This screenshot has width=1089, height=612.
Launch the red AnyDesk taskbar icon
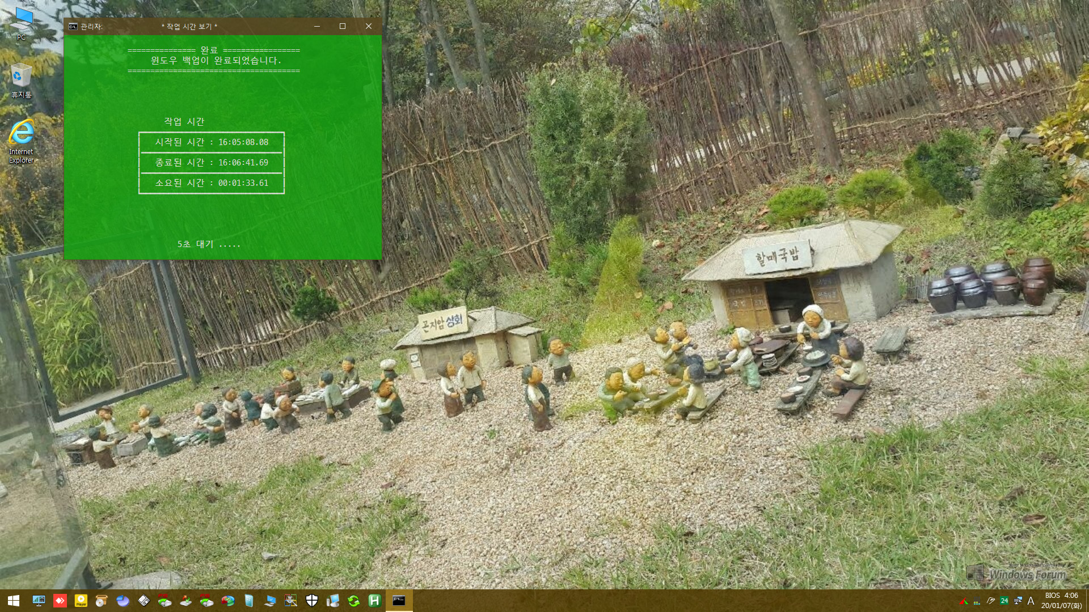tap(60, 601)
